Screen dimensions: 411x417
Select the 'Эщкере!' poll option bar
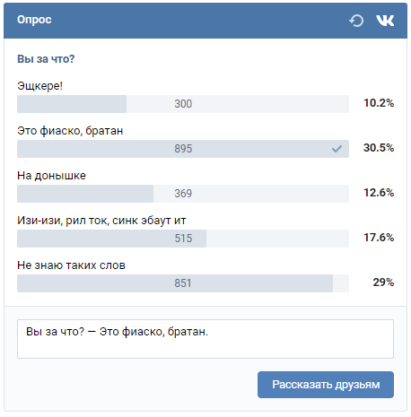(183, 104)
